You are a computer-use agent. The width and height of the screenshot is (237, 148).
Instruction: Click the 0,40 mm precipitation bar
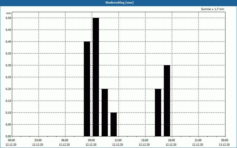point(87,89)
